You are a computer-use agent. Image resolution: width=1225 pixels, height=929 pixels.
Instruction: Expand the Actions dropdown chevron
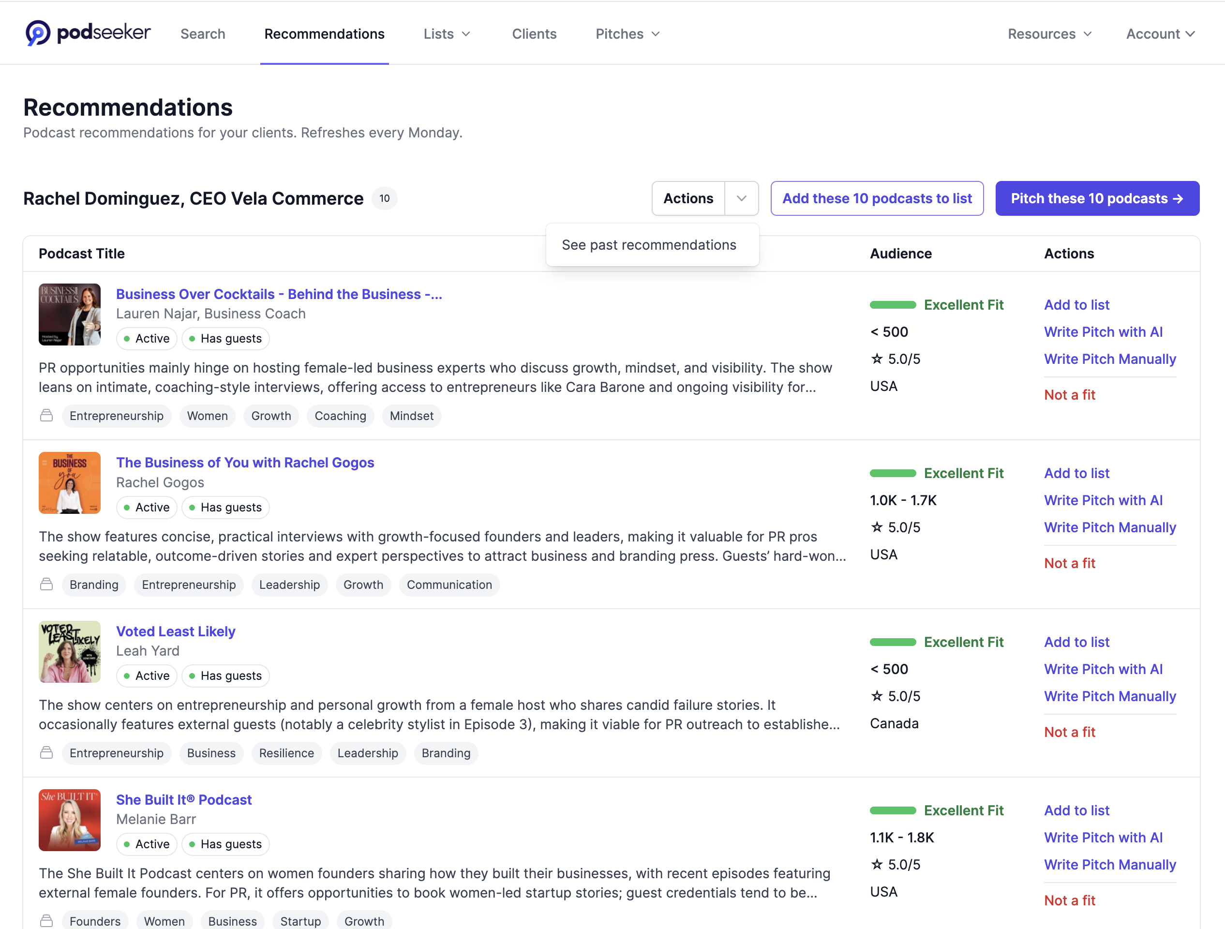tap(742, 198)
